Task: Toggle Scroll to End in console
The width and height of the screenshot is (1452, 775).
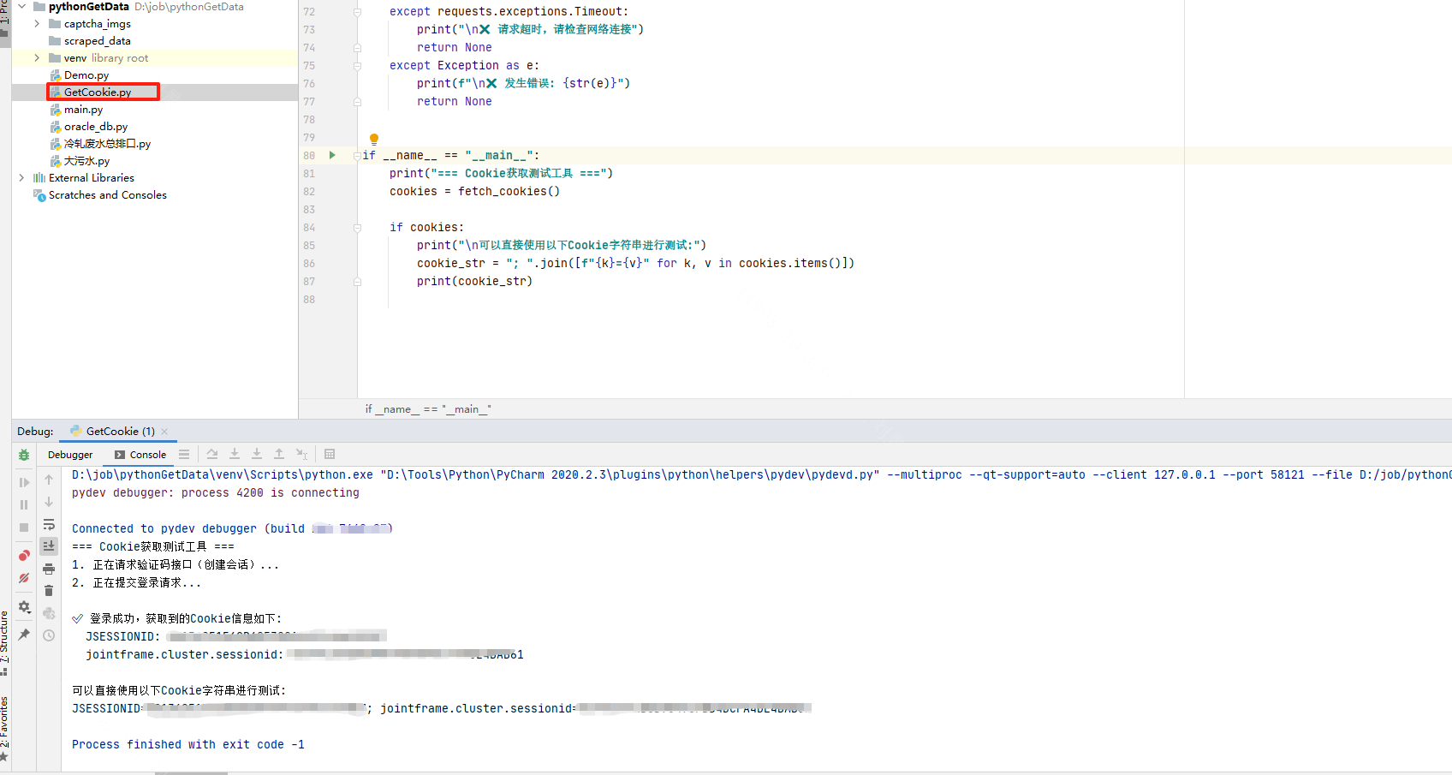Action: (x=49, y=546)
